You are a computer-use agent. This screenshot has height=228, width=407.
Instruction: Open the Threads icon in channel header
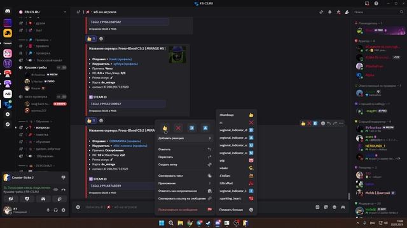[321, 12]
